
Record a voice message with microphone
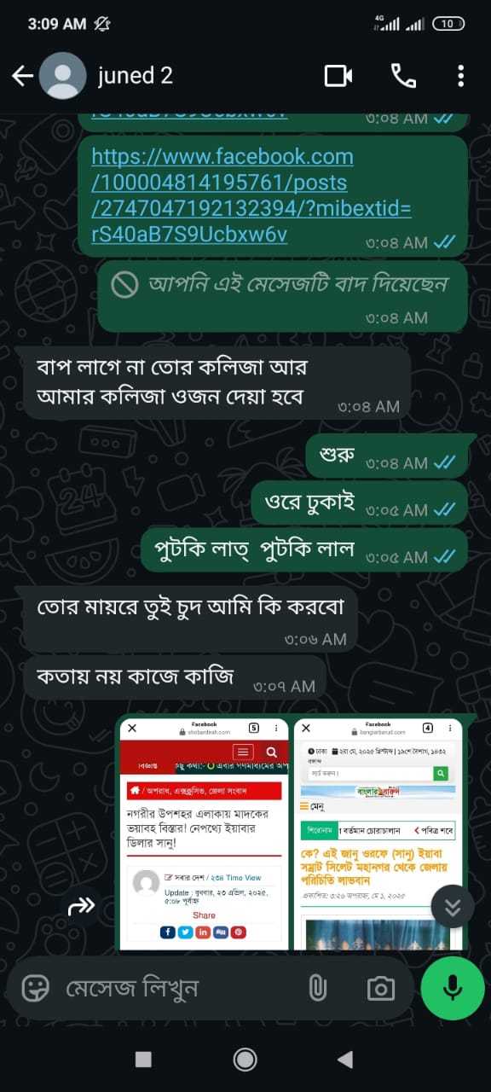[x=453, y=988]
